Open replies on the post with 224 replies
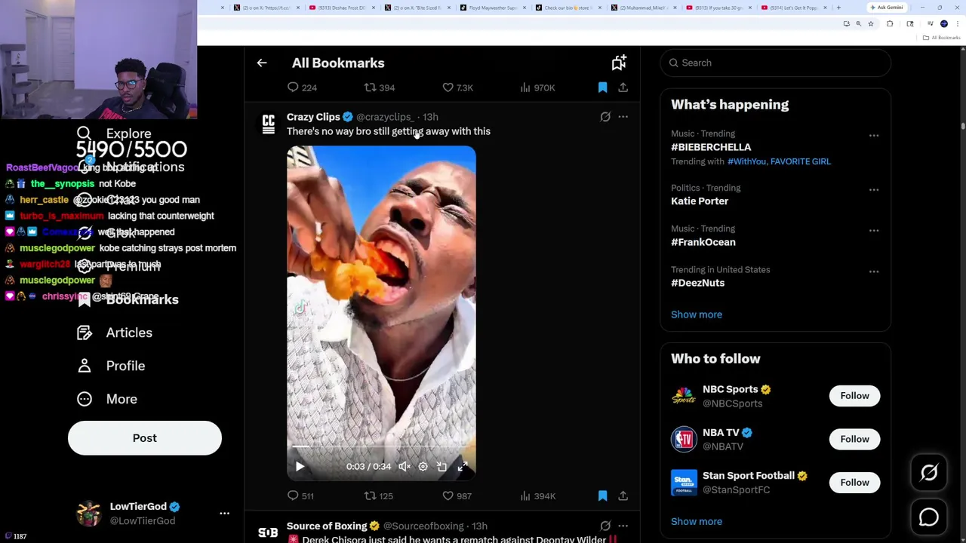 [x=301, y=87]
